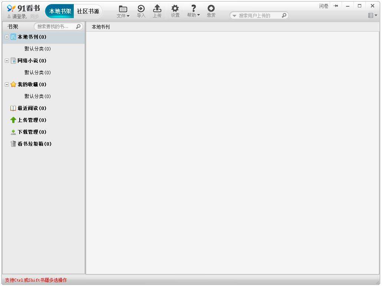Collapse the 网络小说 tree node
The width and height of the screenshot is (382, 286).
(x=7, y=61)
